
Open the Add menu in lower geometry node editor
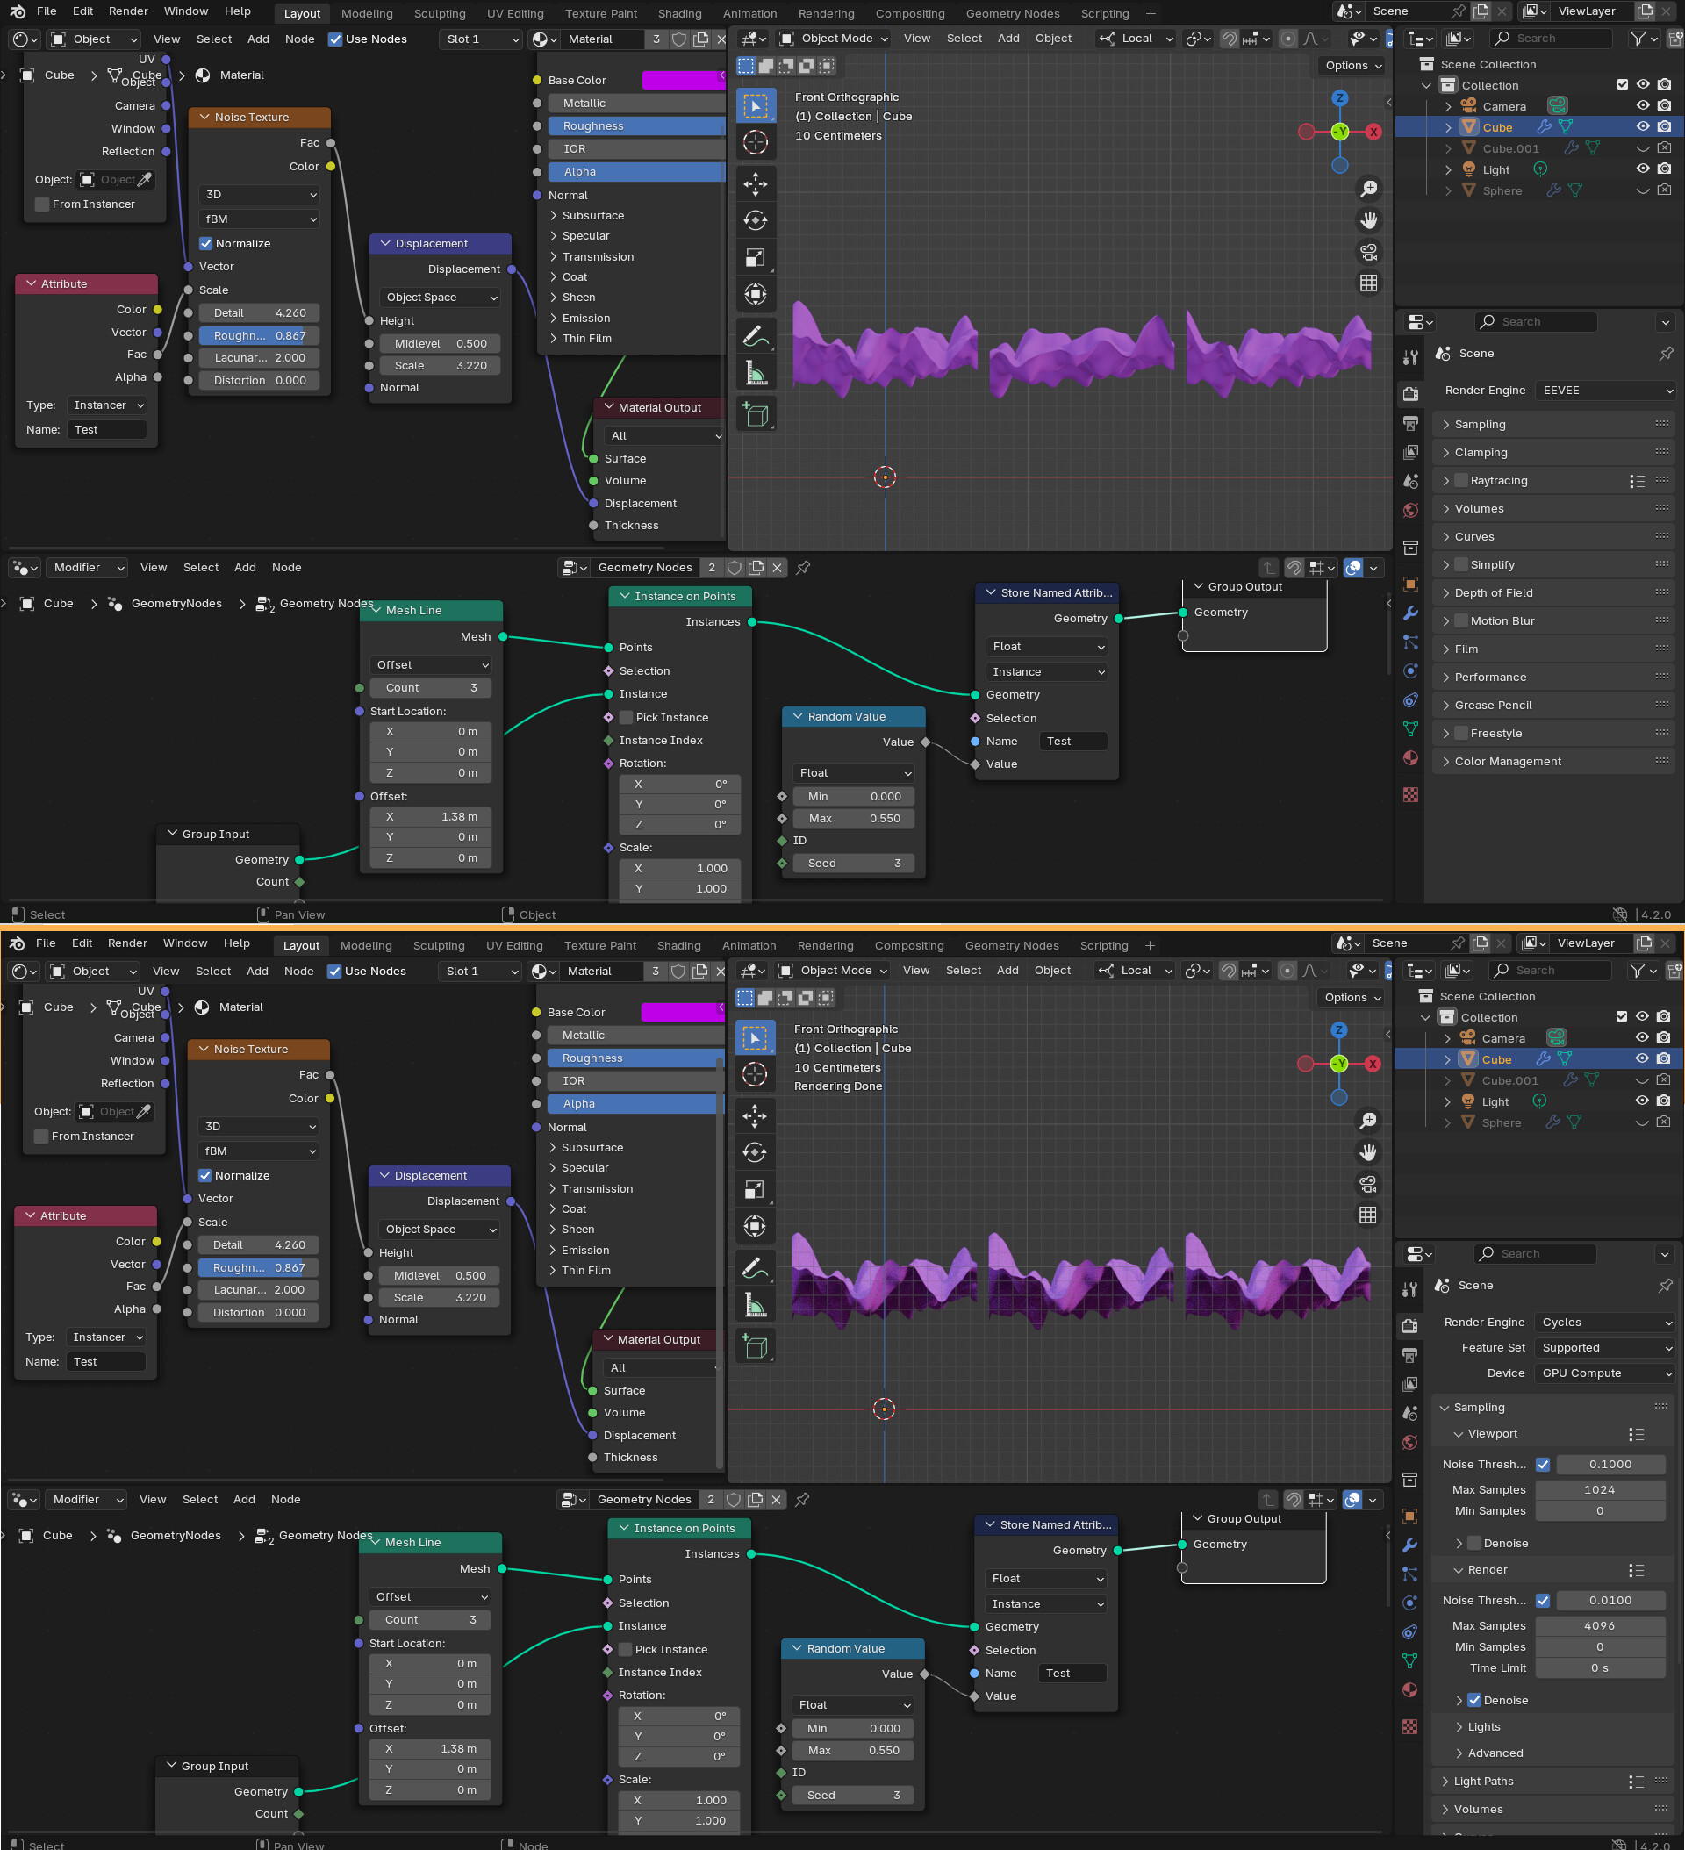[244, 1500]
